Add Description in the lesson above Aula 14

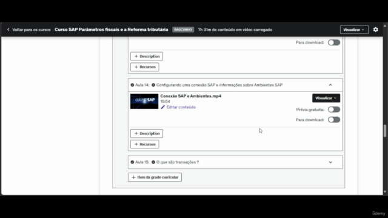(147, 56)
